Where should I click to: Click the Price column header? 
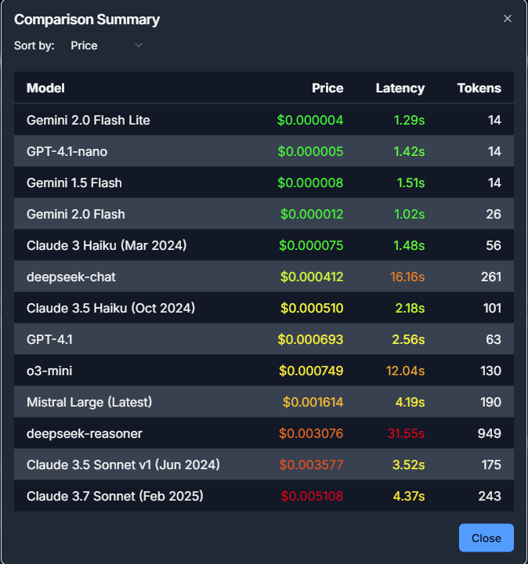pyautogui.click(x=327, y=88)
